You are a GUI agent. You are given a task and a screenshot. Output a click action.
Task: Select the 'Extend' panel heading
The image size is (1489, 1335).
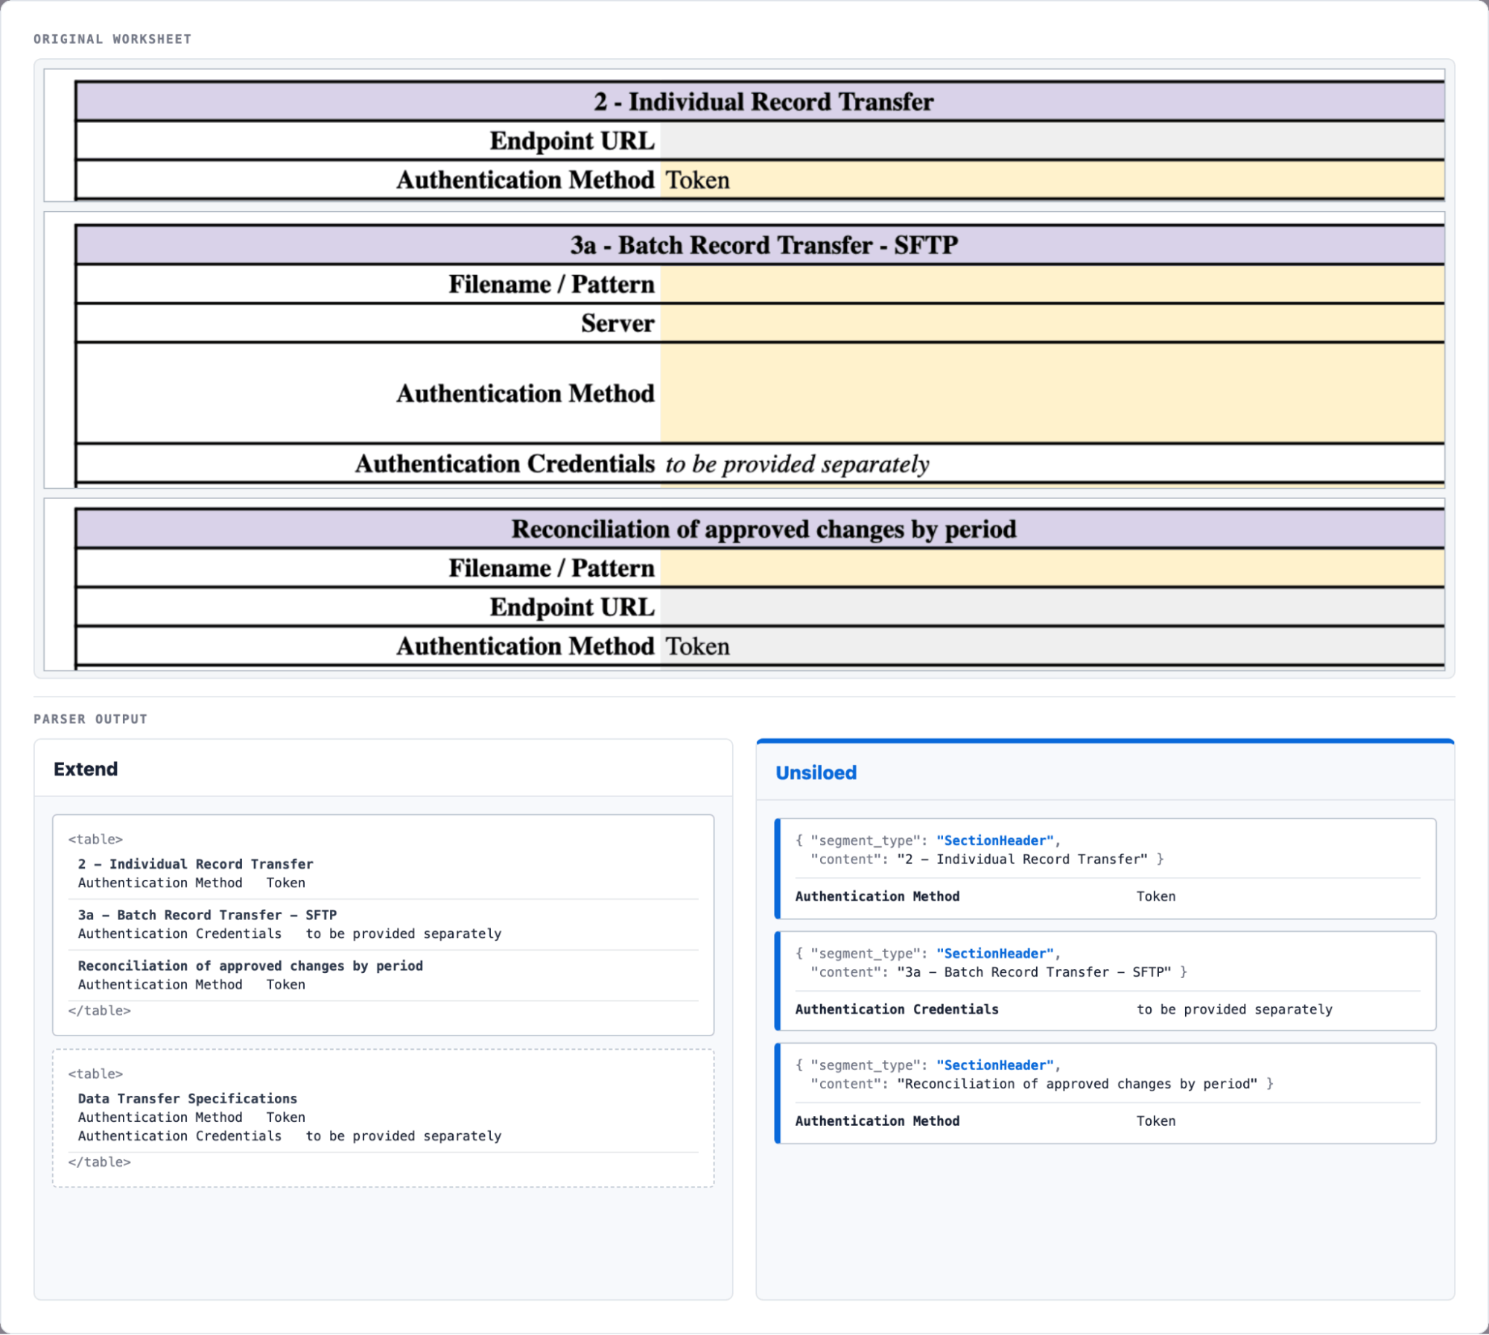click(x=86, y=770)
